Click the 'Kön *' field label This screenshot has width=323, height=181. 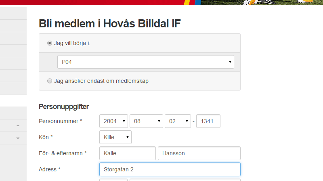tap(46, 137)
